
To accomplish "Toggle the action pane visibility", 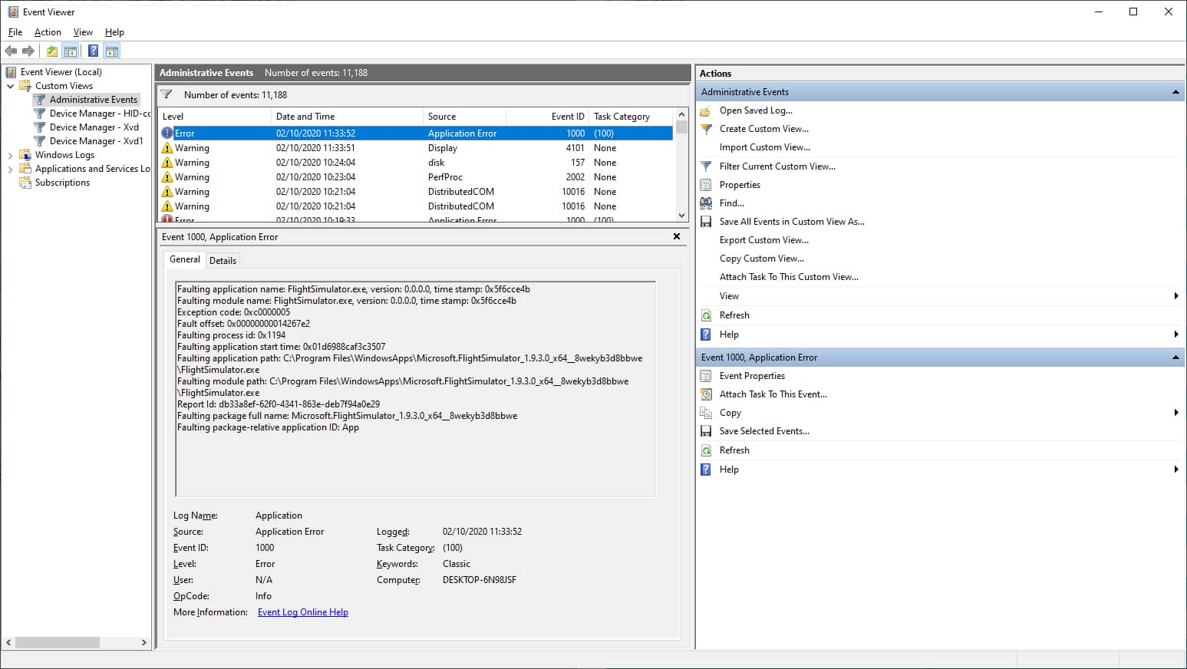I will click(x=112, y=51).
